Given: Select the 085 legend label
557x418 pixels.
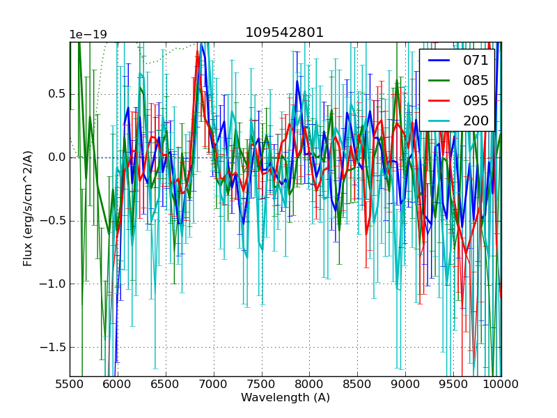Looking at the screenshot, I should pos(476,80).
